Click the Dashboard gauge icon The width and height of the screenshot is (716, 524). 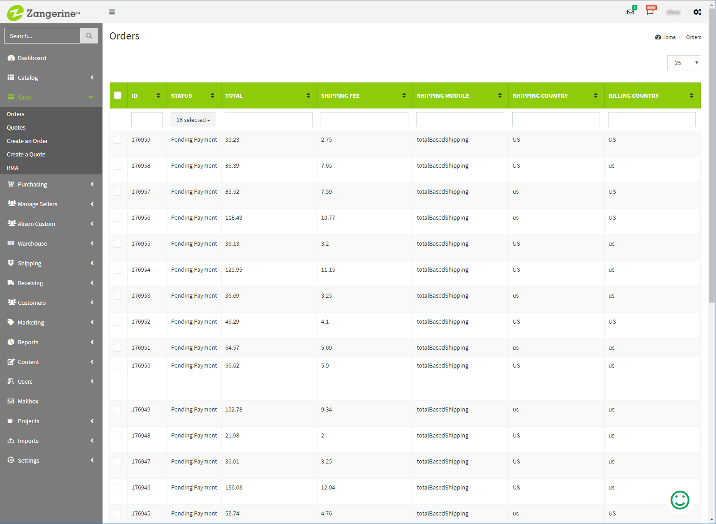11,58
